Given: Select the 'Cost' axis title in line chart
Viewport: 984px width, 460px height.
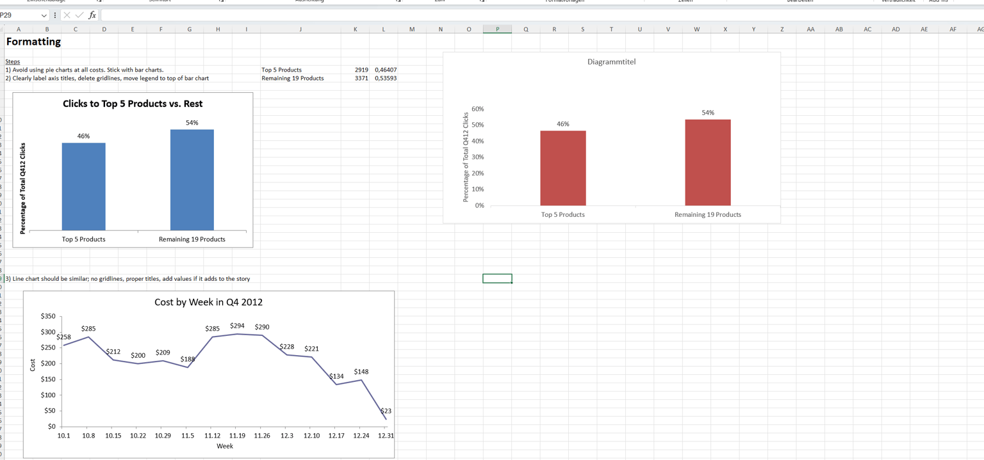Looking at the screenshot, I should pyautogui.click(x=33, y=365).
